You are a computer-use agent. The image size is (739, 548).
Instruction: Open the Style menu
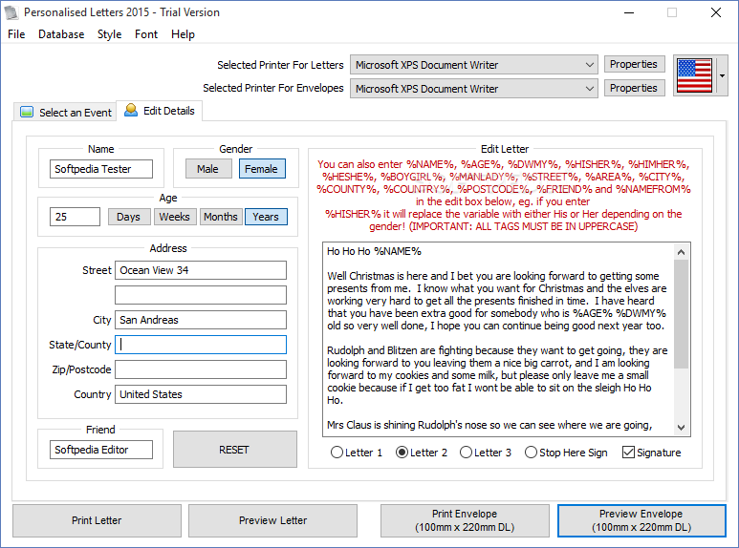pos(109,34)
